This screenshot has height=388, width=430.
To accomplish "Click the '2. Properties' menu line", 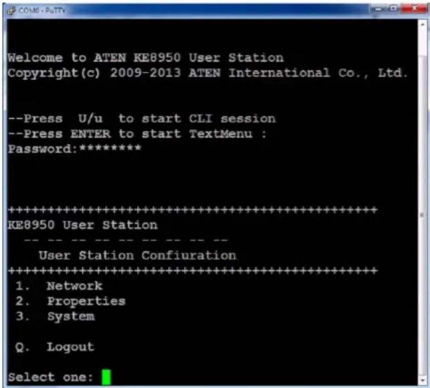I will pos(70,301).
